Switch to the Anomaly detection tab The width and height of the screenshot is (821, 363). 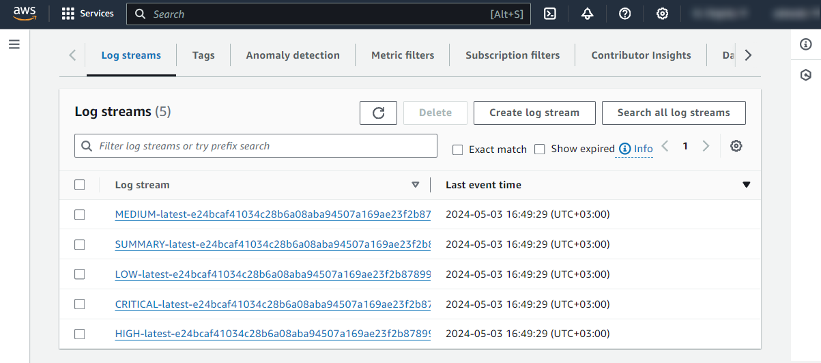[x=293, y=55]
